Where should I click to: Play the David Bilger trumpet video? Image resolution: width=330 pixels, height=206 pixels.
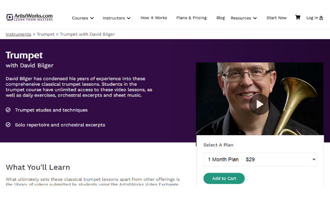click(x=259, y=105)
